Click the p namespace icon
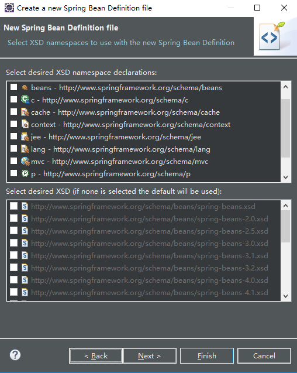Screen dimensions: 297x373 coord(25,174)
